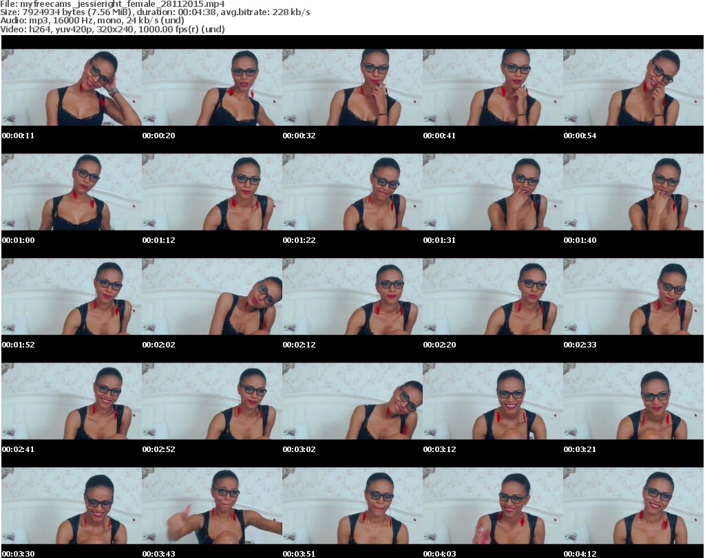Open the thumbnail at timestamp 00:03:51

pos(352,506)
